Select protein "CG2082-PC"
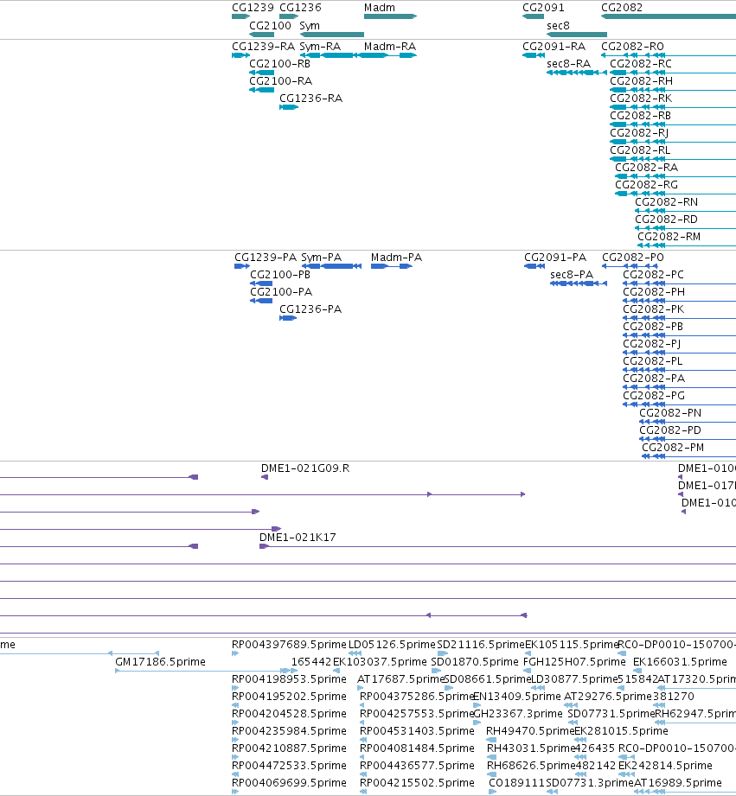Image resolution: width=736 pixels, height=796 pixels. coord(653,275)
